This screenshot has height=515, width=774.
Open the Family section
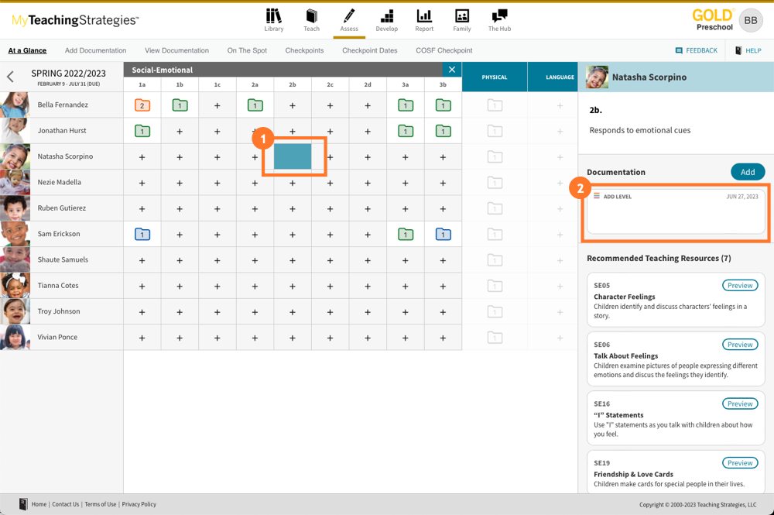pos(461,20)
